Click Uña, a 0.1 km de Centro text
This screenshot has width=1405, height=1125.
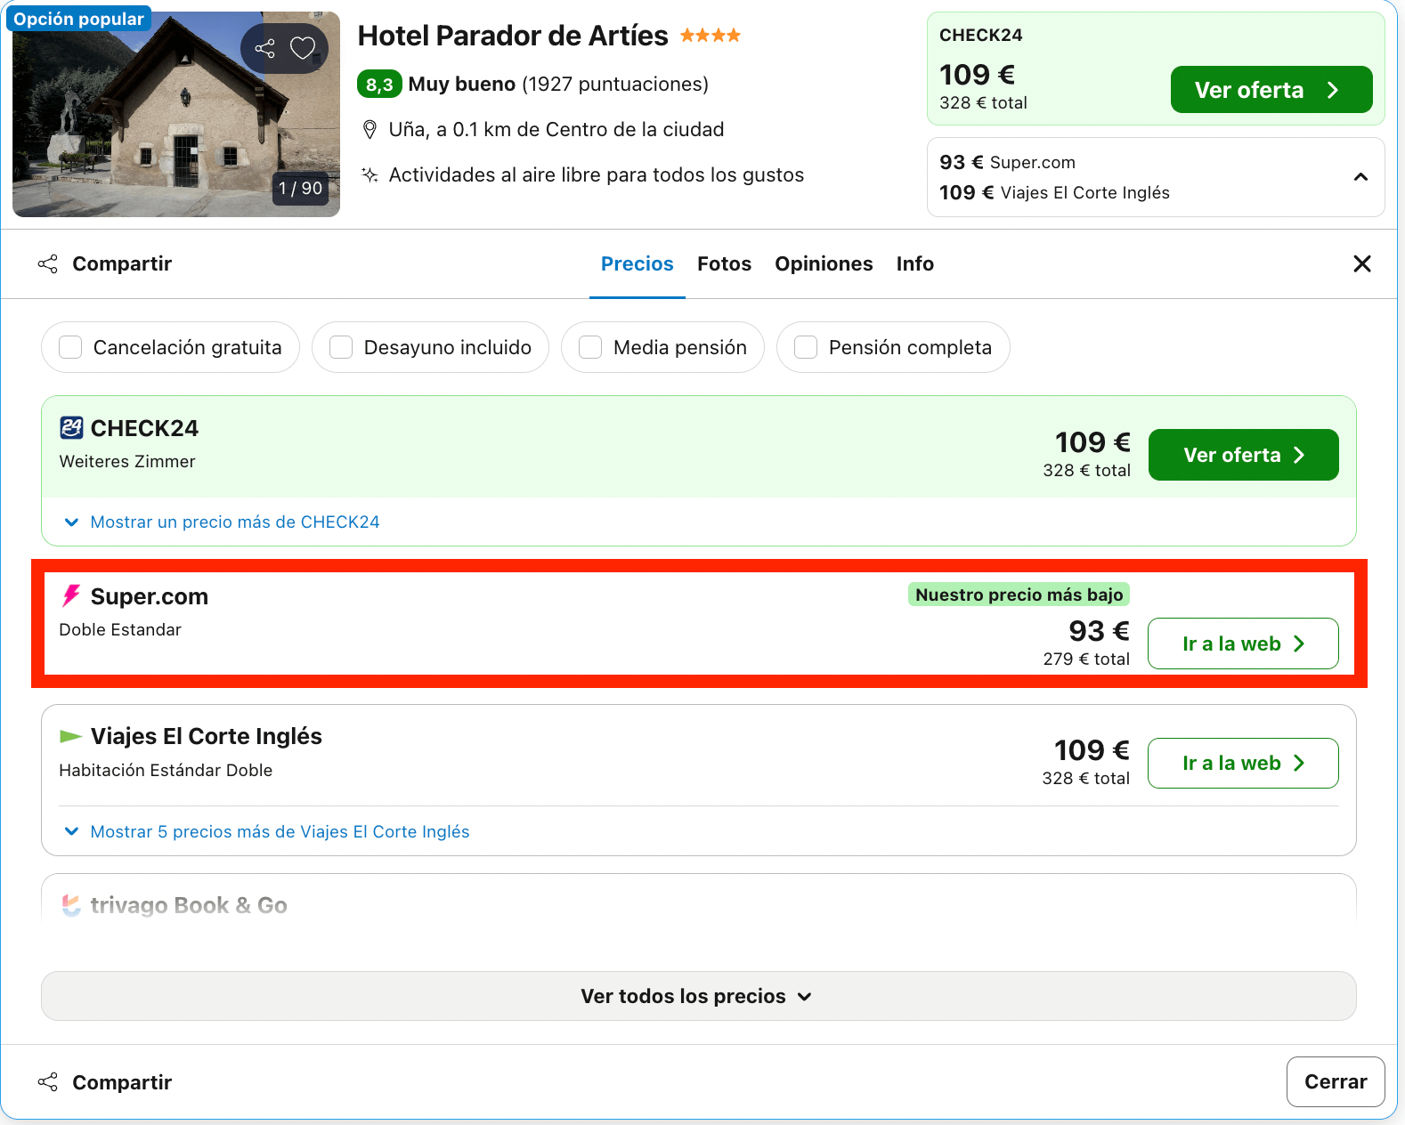coord(556,130)
